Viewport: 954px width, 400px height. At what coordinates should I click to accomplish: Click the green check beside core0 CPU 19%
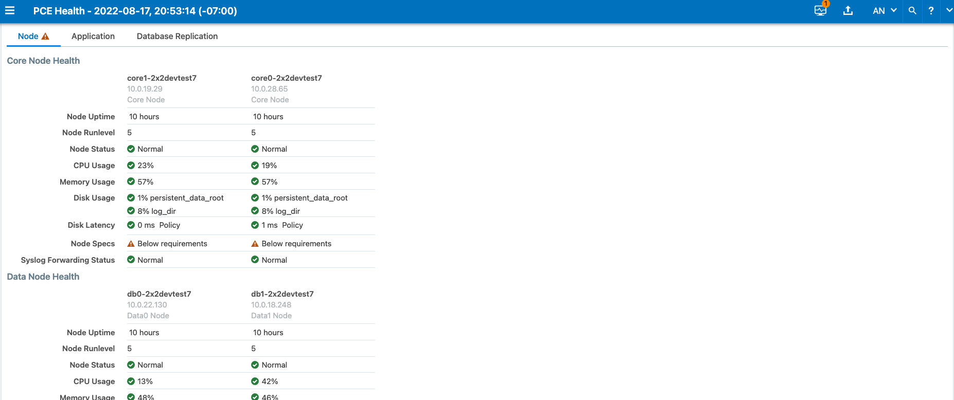coord(255,166)
